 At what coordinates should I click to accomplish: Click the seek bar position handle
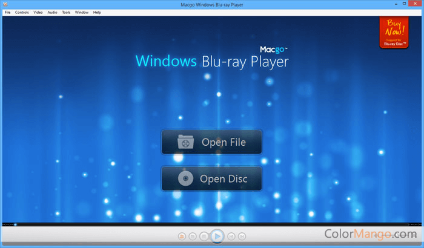(x=15, y=224)
